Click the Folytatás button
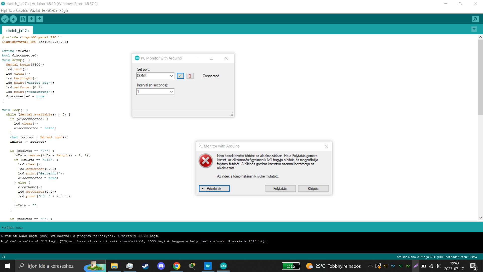The width and height of the screenshot is (483, 272). (280, 189)
